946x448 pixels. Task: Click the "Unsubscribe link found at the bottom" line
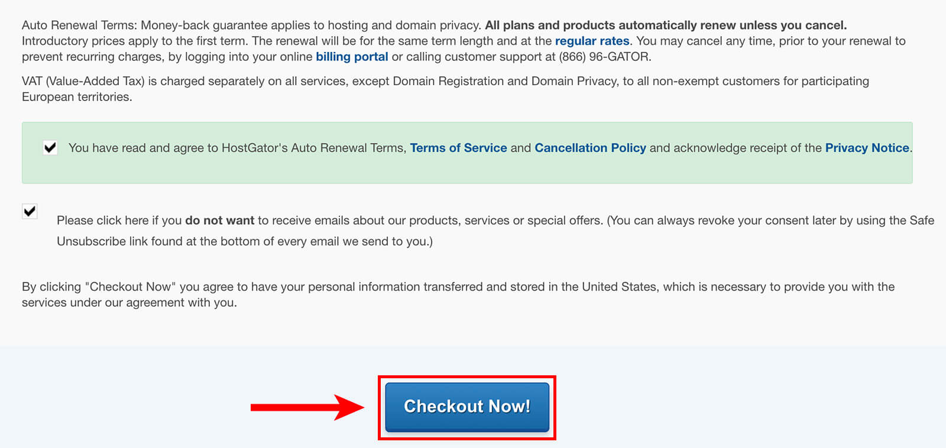[245, 241]
